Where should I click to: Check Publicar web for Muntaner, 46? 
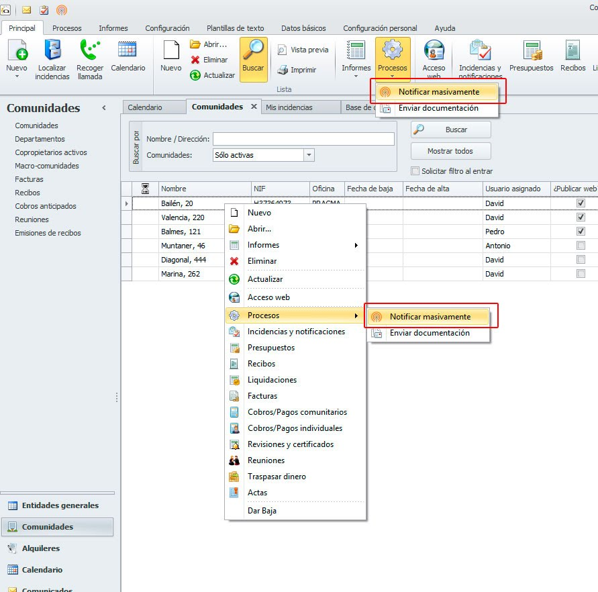pos(581,246)
